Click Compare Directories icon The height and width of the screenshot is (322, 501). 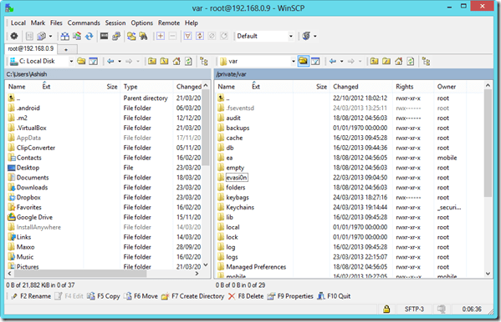65,36
